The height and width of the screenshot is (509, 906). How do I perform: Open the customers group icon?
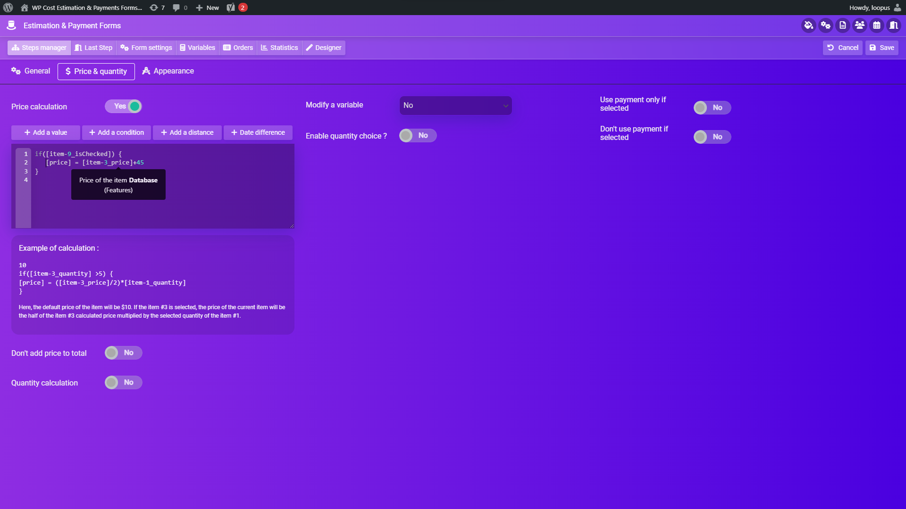point(859,25)
